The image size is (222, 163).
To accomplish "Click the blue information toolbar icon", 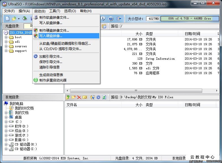I will pyautogui.click(x=103, y=19).
